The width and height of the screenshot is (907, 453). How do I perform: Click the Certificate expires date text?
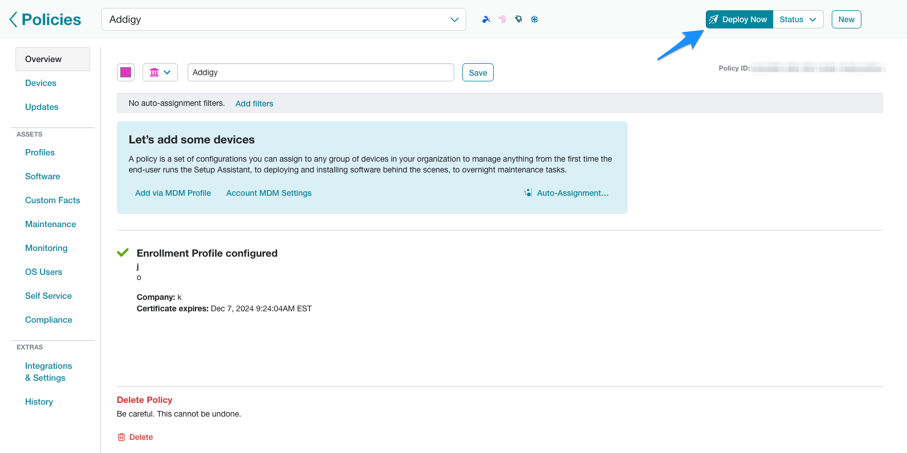pos(261,308)
